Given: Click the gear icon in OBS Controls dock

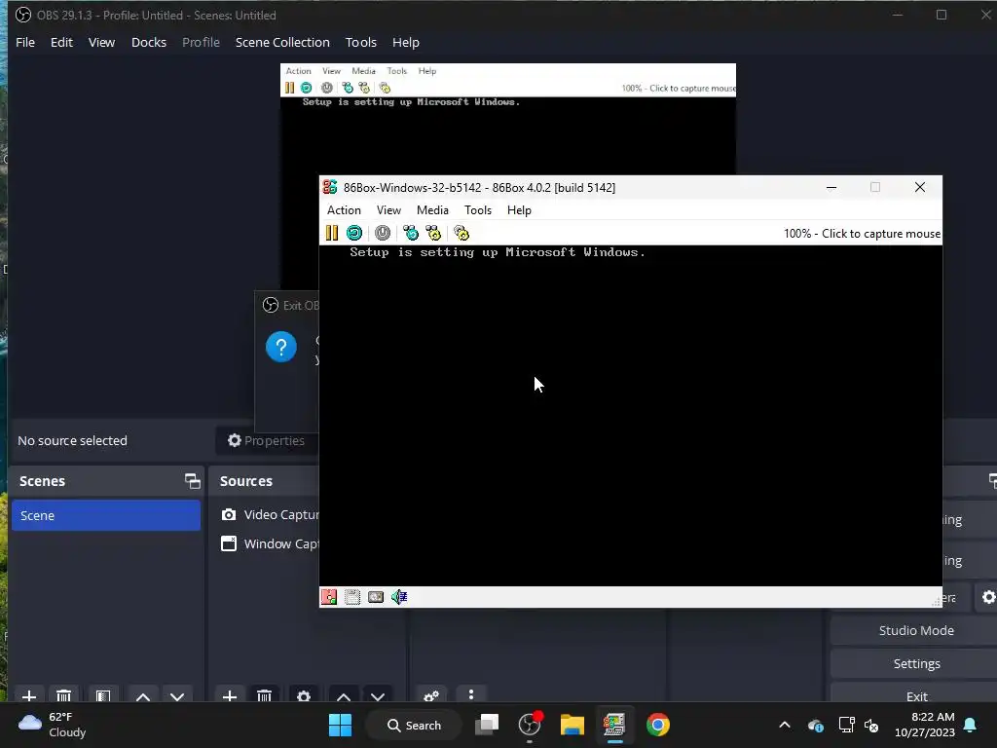Looking at the screenshot, I should coord(988,597).
